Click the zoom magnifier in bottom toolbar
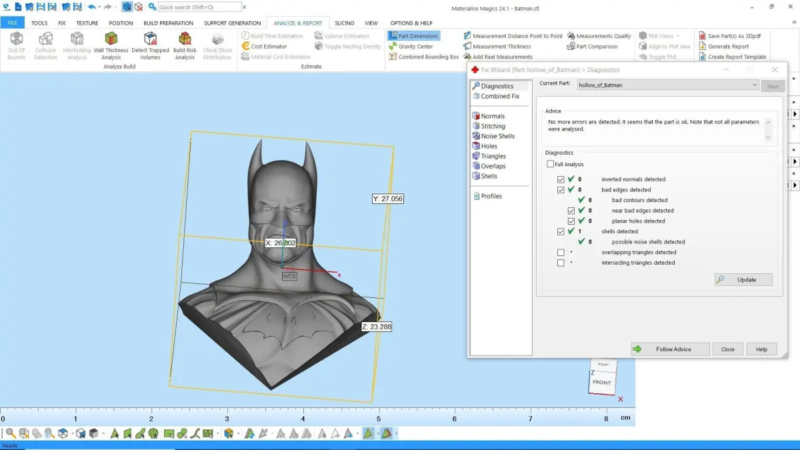This screenshot has height=450, width=800. [11, 433]
